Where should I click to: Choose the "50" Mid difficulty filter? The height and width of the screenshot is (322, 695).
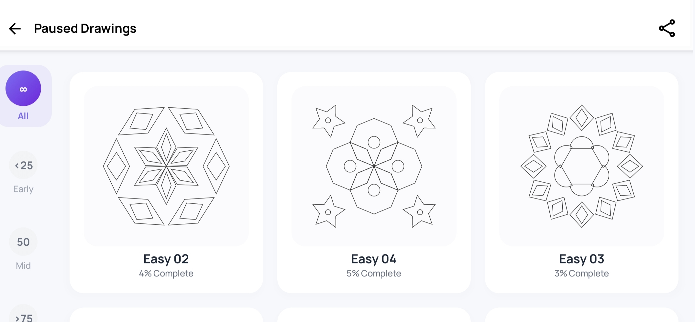point(23,242)
